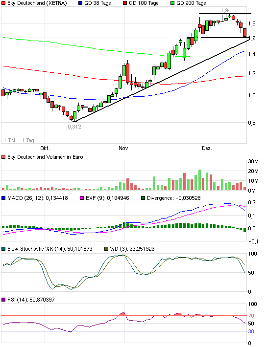Click the magenta EXP (9) legend swatch
The height and width of the screenshot is (347, 267).
coord(82,198)
